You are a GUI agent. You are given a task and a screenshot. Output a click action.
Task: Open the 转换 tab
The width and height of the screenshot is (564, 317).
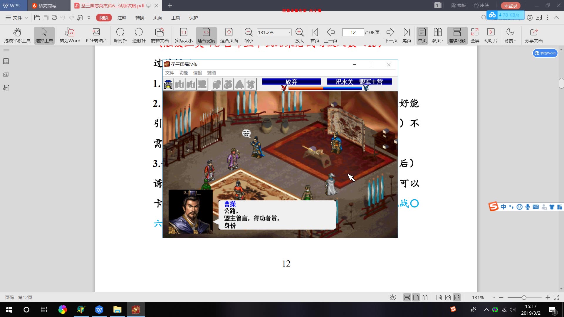140,18
